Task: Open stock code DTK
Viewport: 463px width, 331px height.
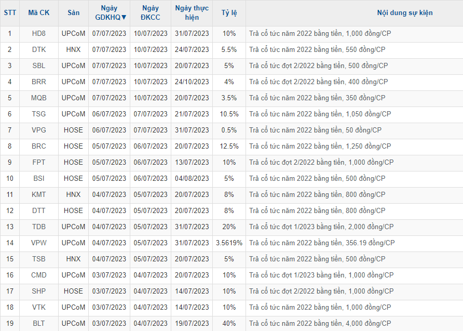Action: point(38,50)
